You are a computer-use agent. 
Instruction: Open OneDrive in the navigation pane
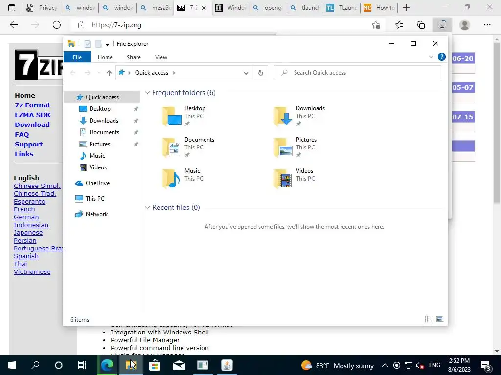tap(97, 183)
